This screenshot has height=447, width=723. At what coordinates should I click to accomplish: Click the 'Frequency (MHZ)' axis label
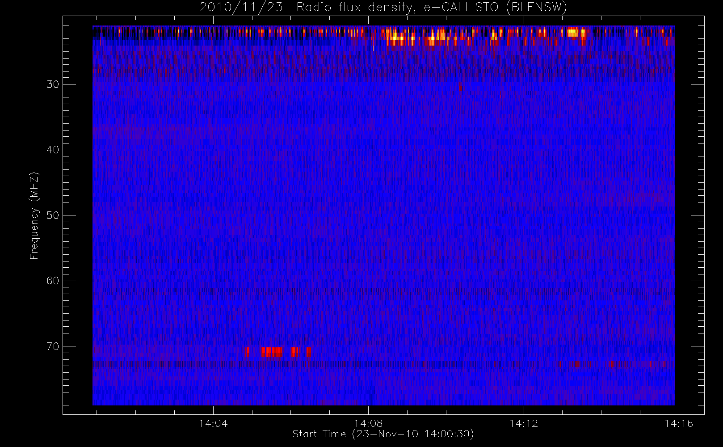(x=34, y=215)
